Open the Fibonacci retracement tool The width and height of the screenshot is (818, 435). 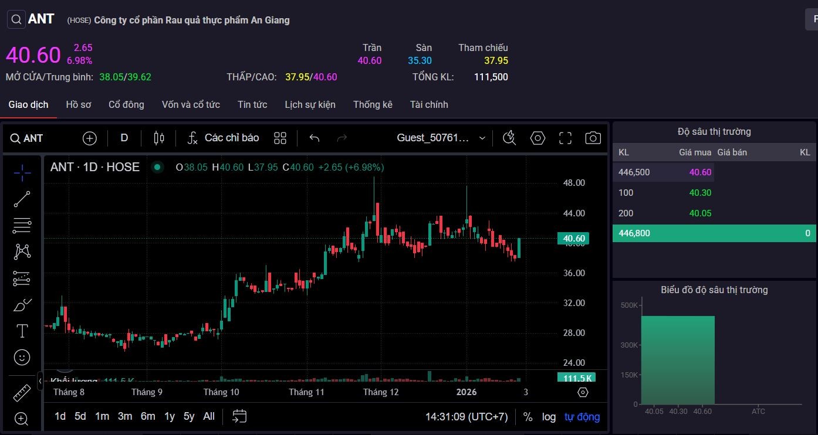tap(22, 225)
